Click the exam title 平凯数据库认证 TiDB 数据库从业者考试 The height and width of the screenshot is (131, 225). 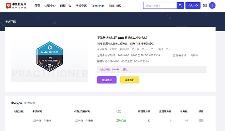tap(122, 38)
